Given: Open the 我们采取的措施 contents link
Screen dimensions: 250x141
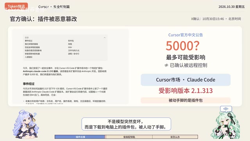Looking at the screenshot, I should pyautogui.click(x=31, y=44).
